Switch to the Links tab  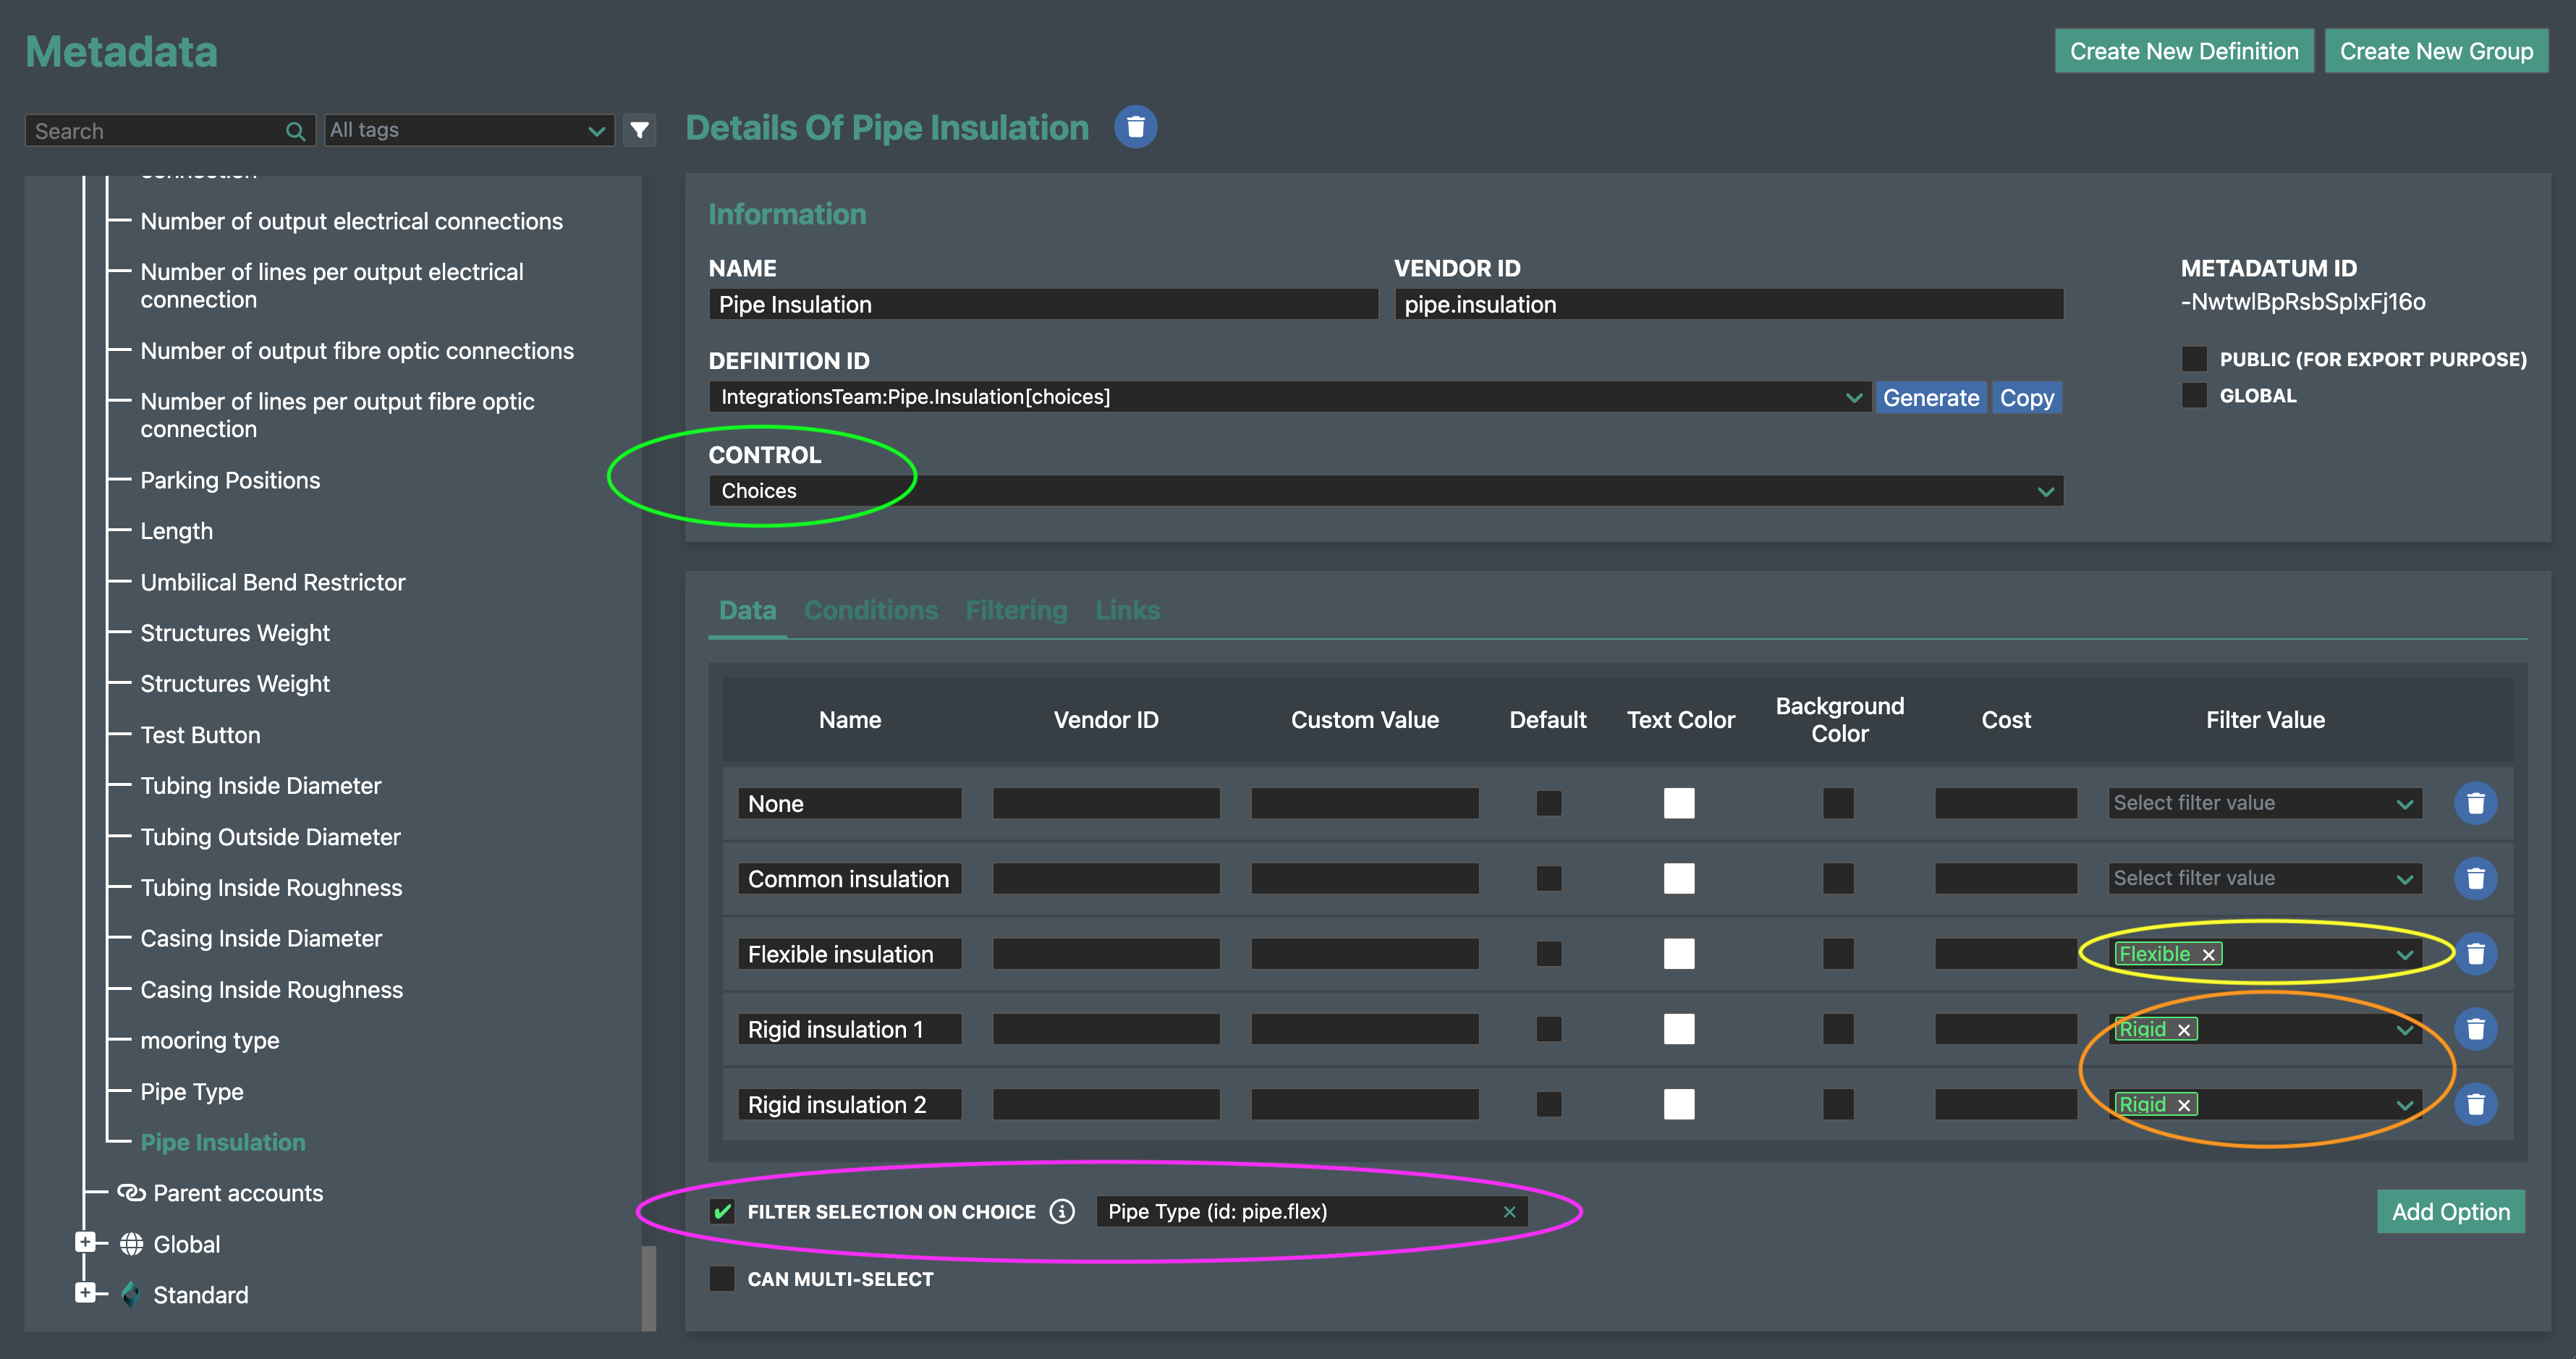pyautogui.click(x=1127, y=611)
